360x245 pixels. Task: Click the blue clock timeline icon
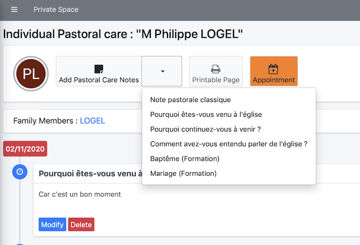click(20, 172)
